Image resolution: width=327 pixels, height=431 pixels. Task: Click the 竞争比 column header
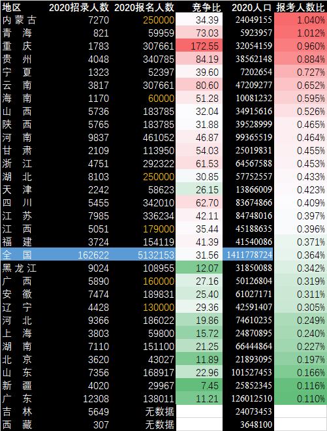coord(206,7)
